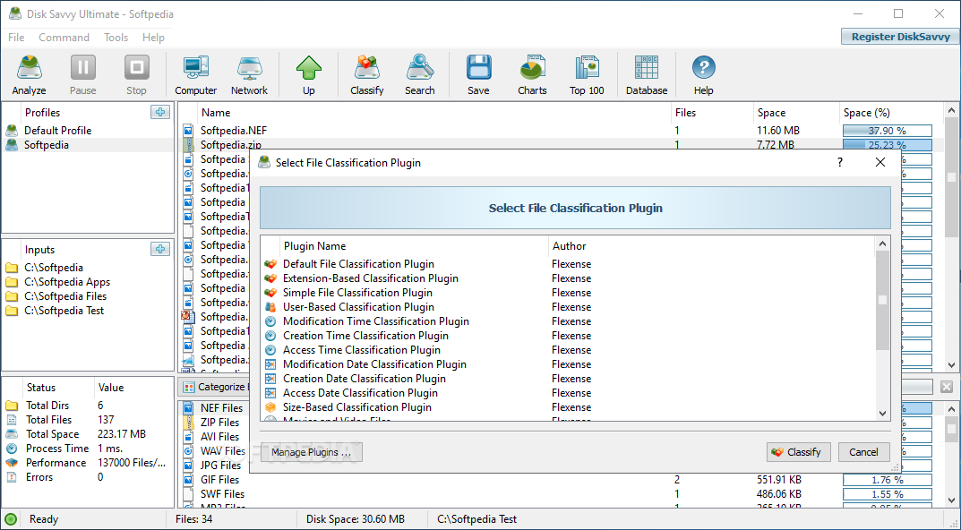961x530 pixels.
Task: Open the Help menu
Action: tap(153, 38)
